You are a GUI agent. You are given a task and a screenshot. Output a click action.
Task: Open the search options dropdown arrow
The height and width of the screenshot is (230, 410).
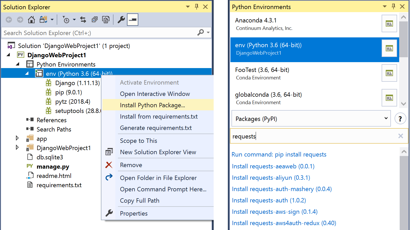click(x=208, y=33)
